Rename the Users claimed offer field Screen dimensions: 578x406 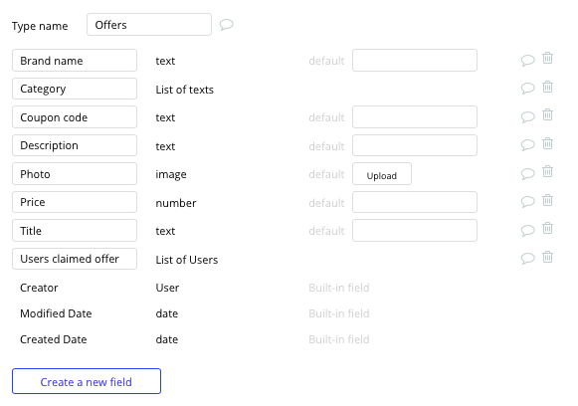(75, 259)
